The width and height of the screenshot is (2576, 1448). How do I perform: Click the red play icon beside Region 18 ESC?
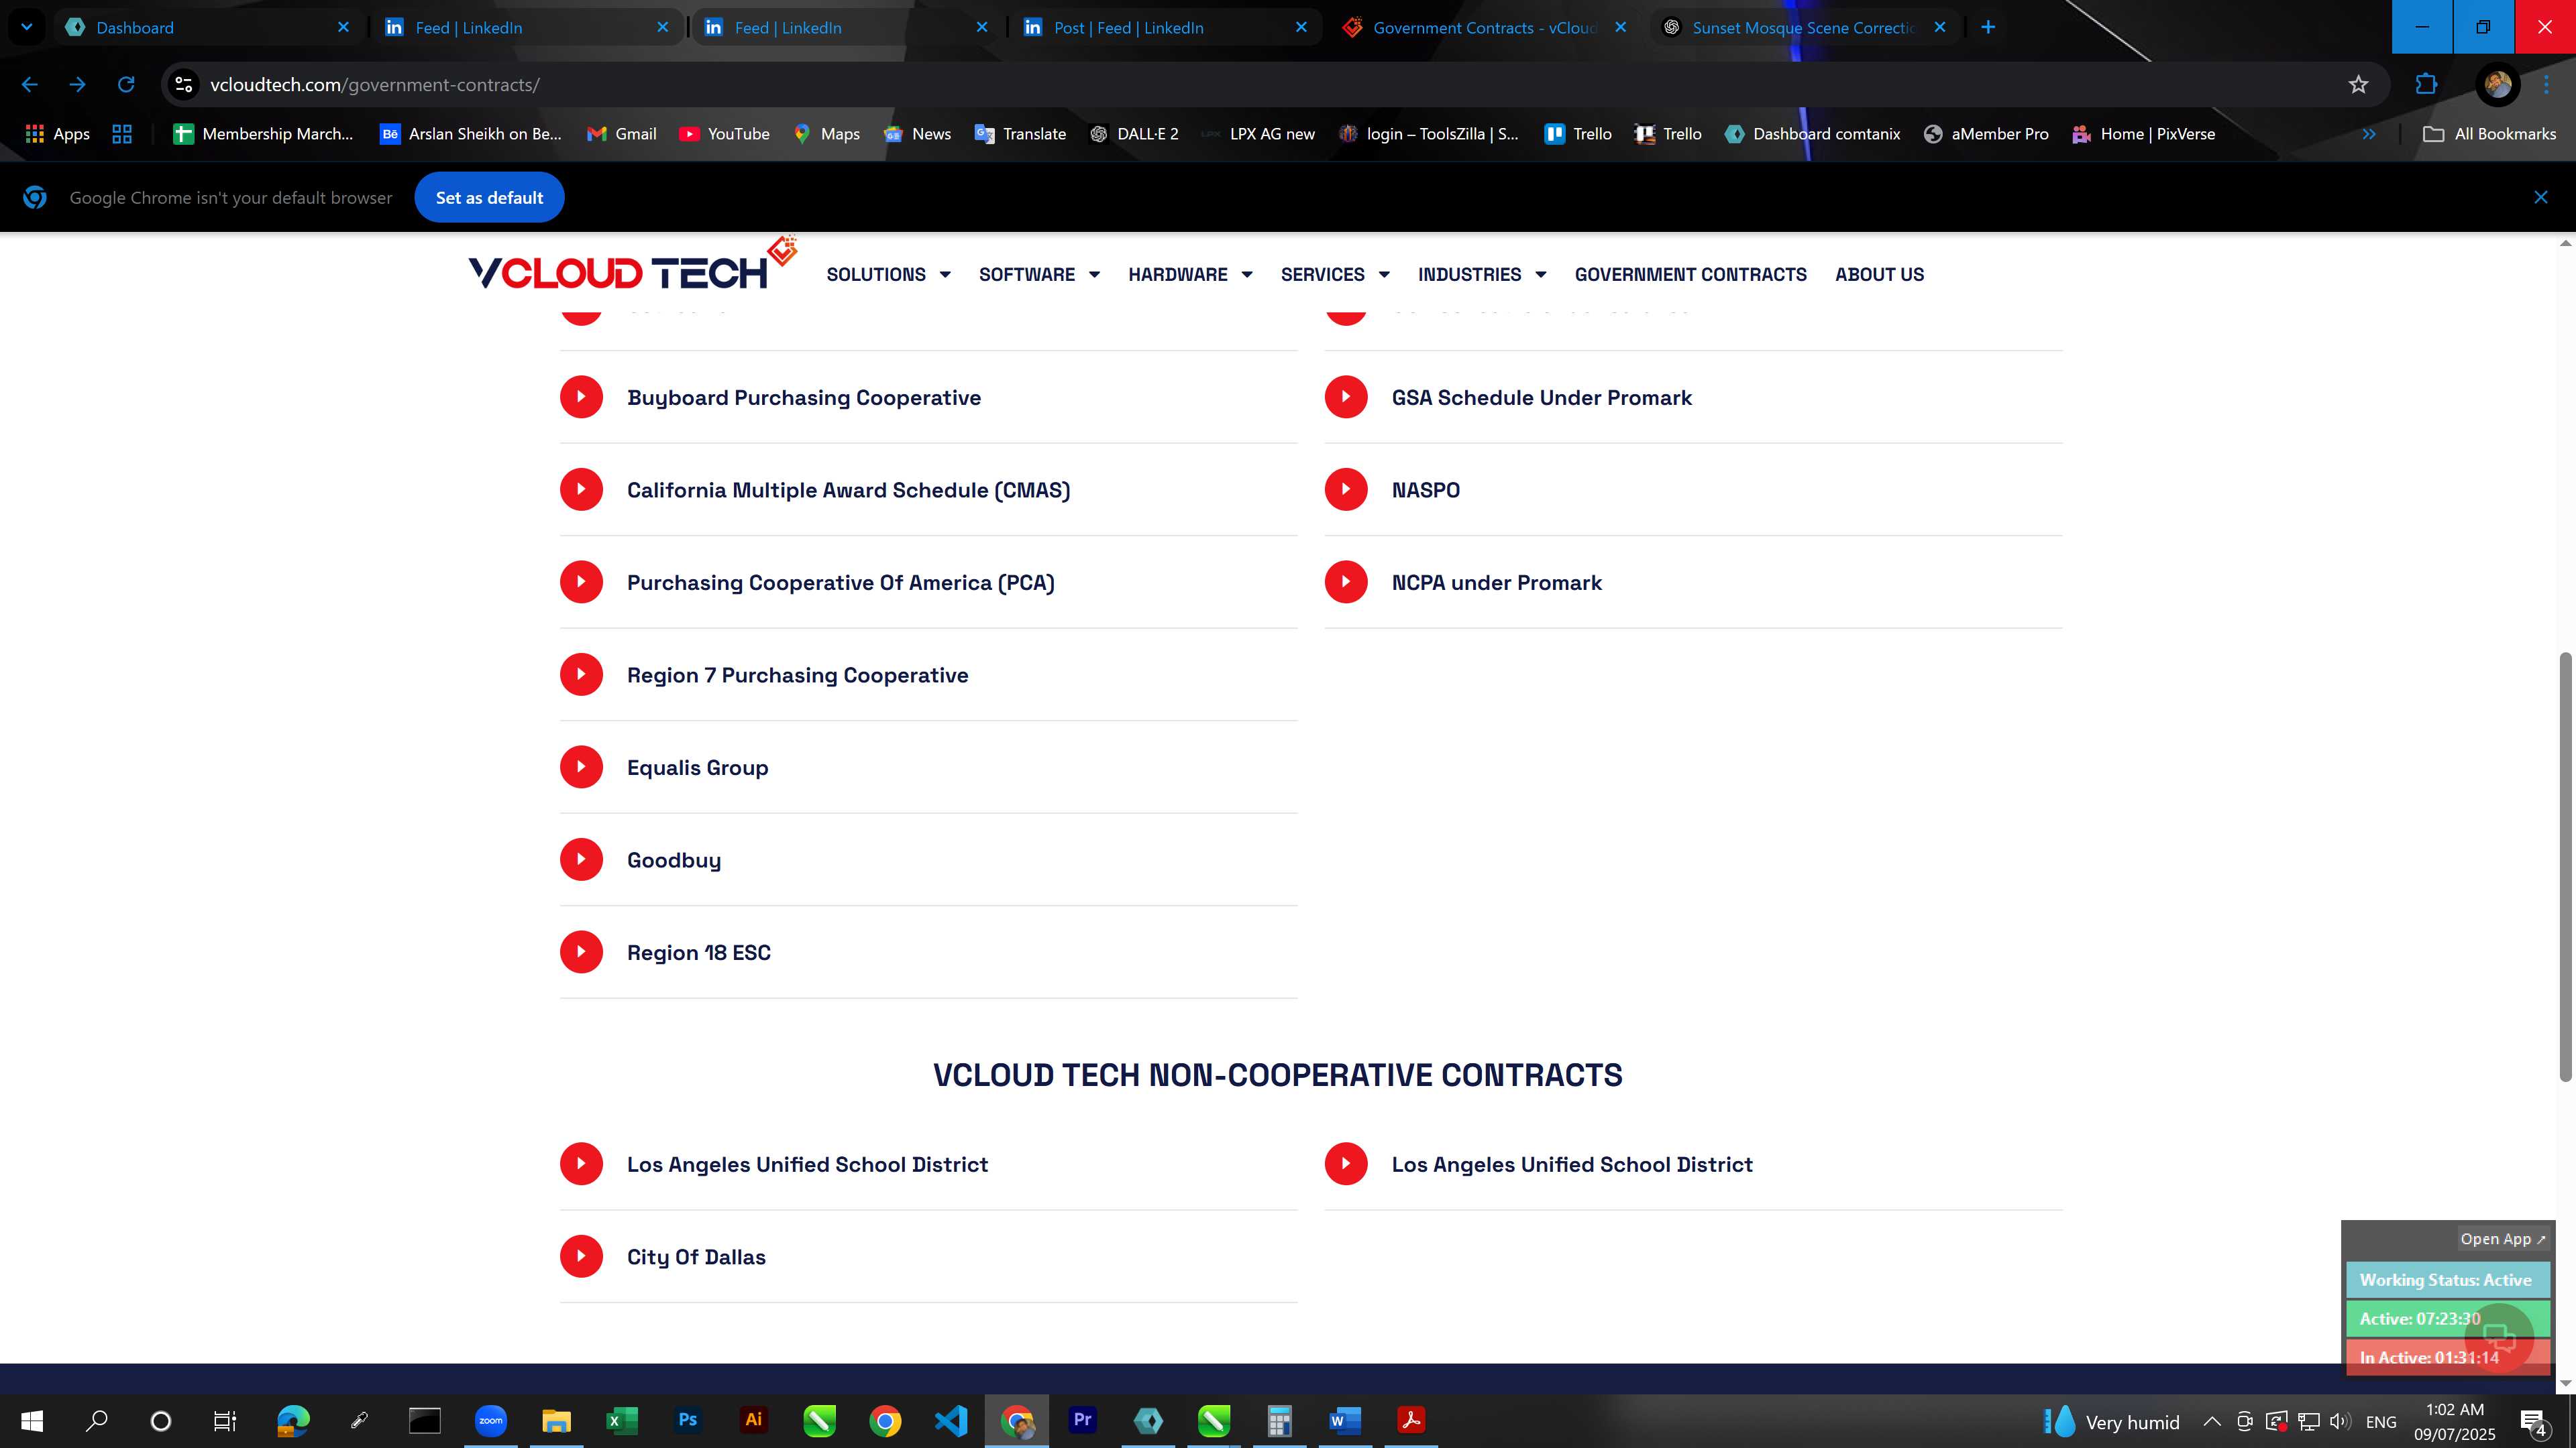pos(581,953)
